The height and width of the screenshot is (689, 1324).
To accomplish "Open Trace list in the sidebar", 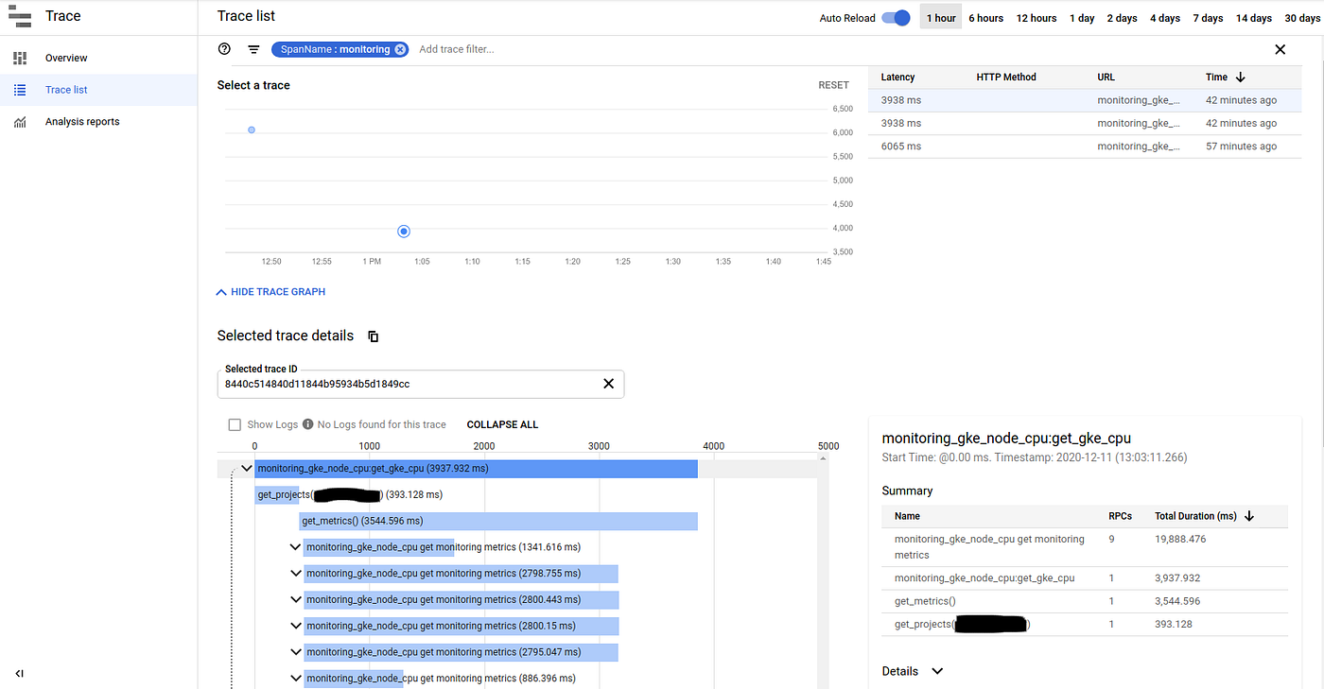I will [98, 90].
